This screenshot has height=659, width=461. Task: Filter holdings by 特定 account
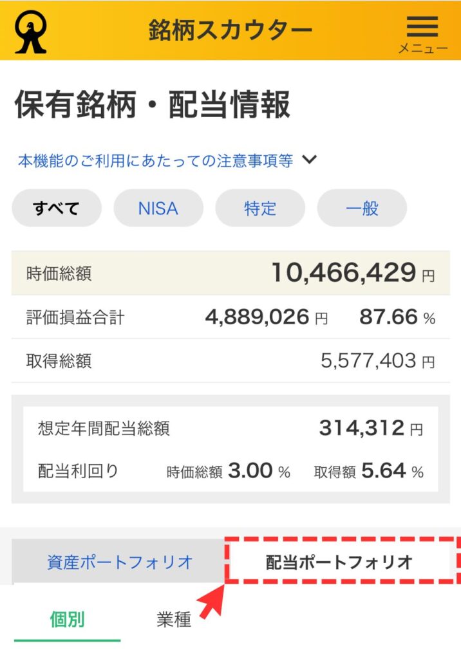pyautogui.click(x=259, y=208)
